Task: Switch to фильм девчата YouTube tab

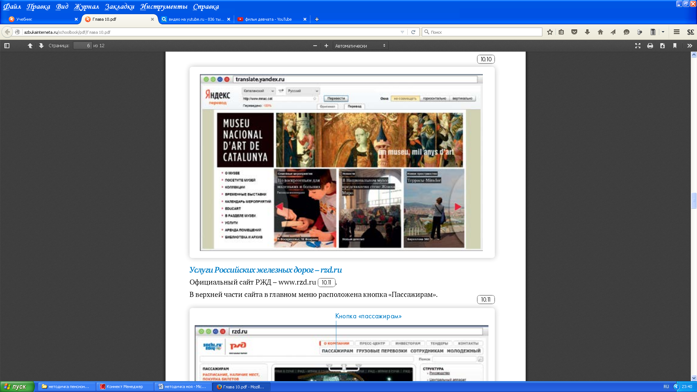Action: coord(272,19)
